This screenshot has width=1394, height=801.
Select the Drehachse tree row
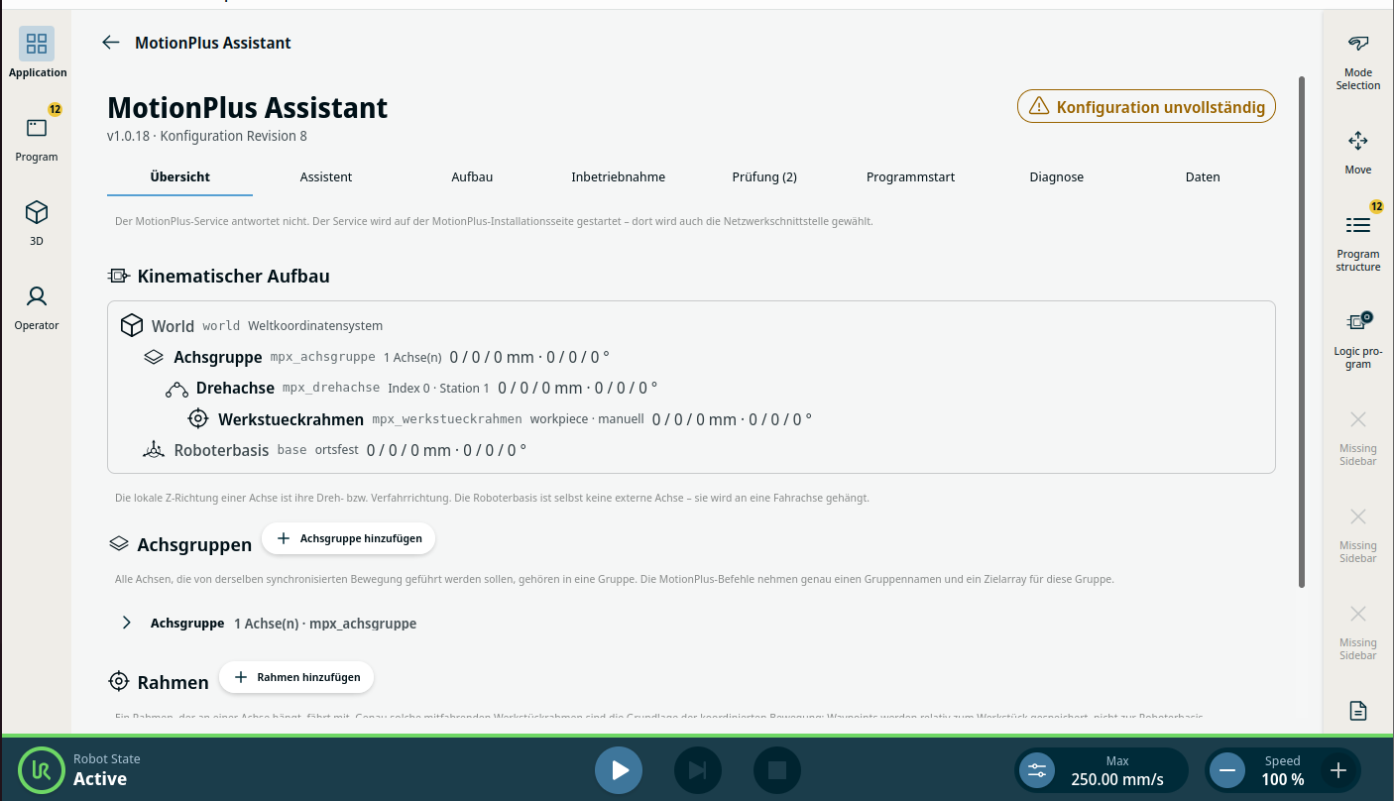click(x=691, y=388)
